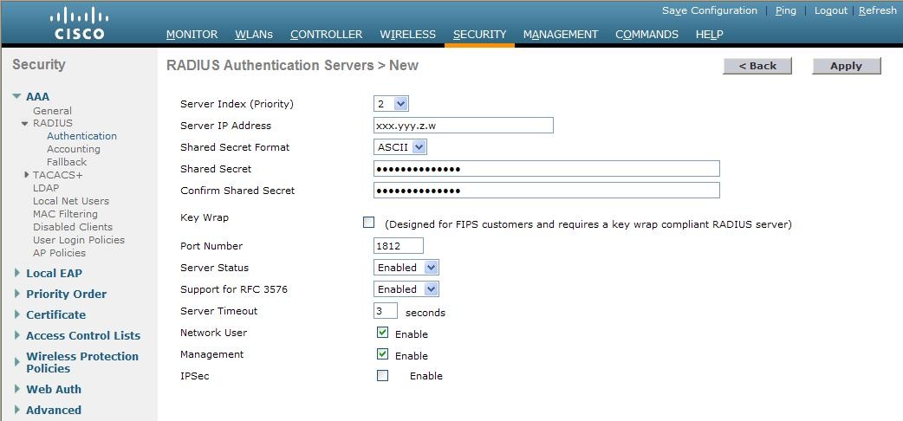Open the WLANs menu
The height and width of the screenshot is (421, 903).
[254, 35]
